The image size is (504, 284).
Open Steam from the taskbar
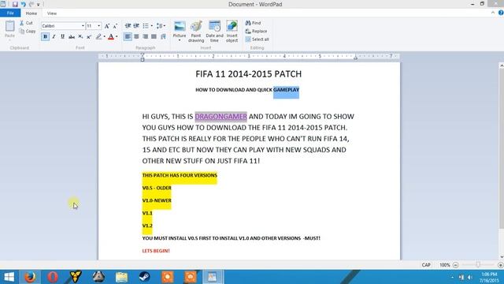[x=144, y=277]
